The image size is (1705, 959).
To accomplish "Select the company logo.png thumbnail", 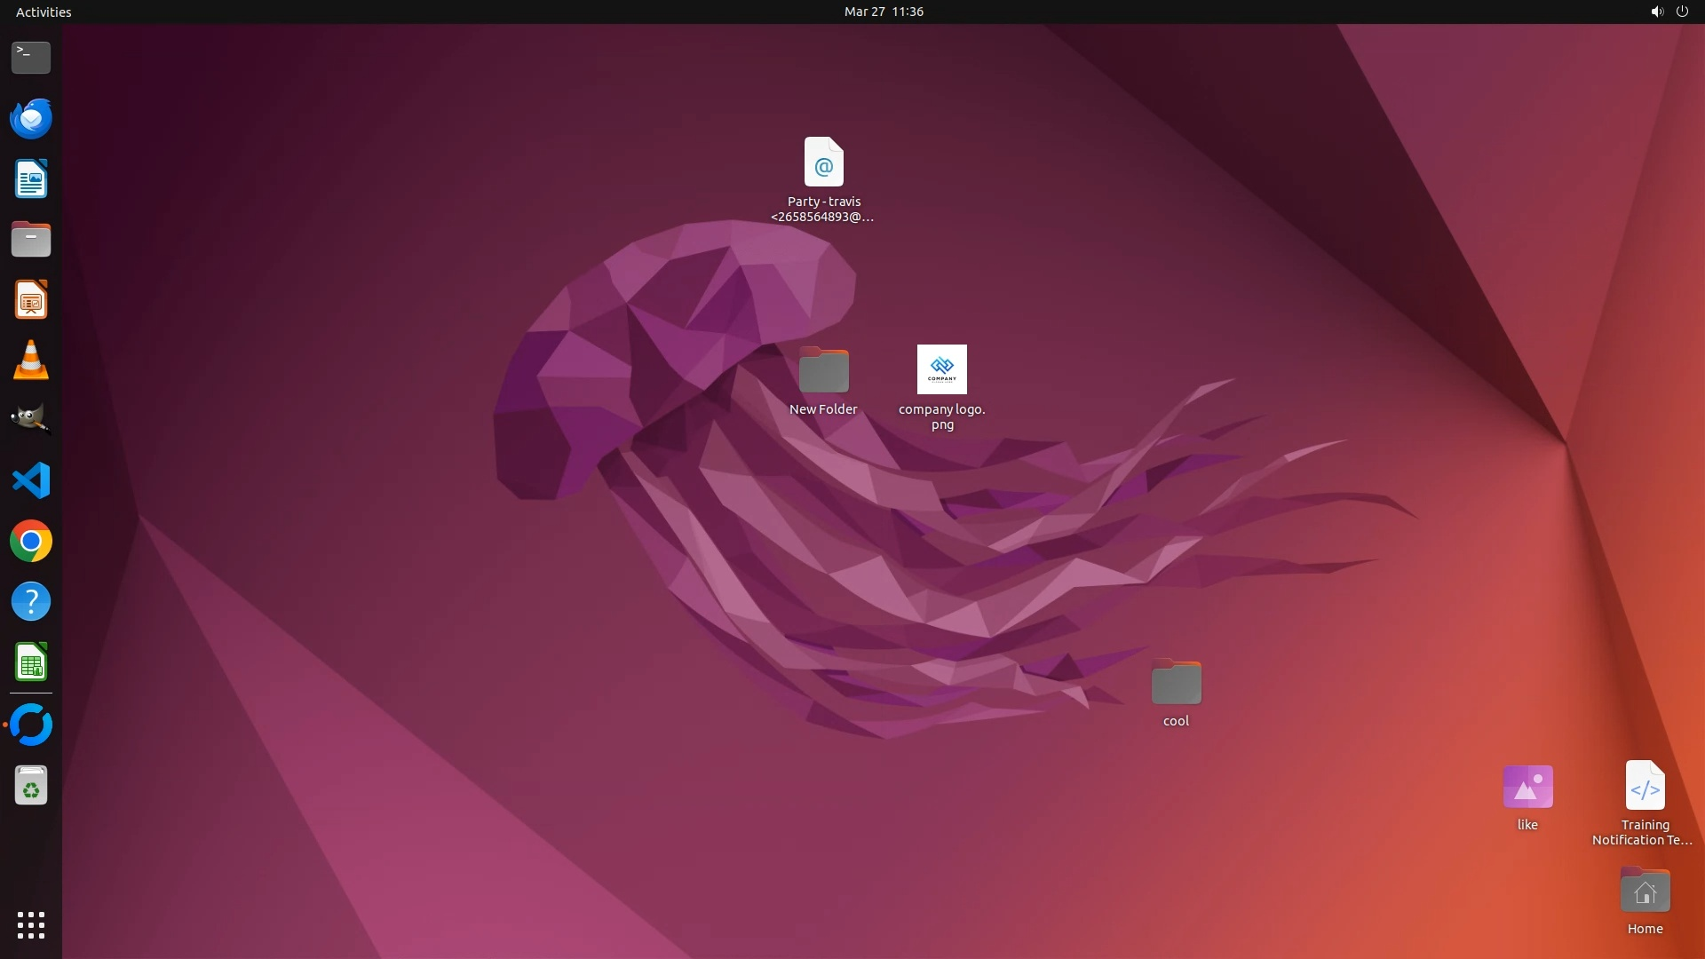I will (x=941, y=369).
